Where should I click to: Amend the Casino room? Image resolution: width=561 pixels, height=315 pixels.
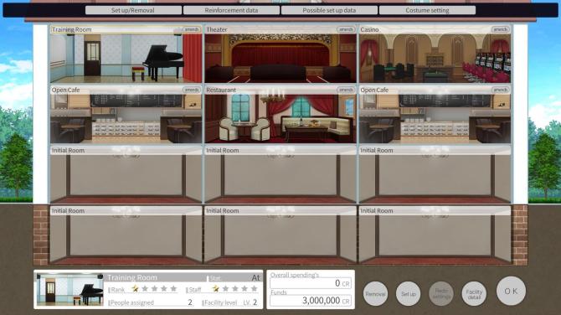500,29
